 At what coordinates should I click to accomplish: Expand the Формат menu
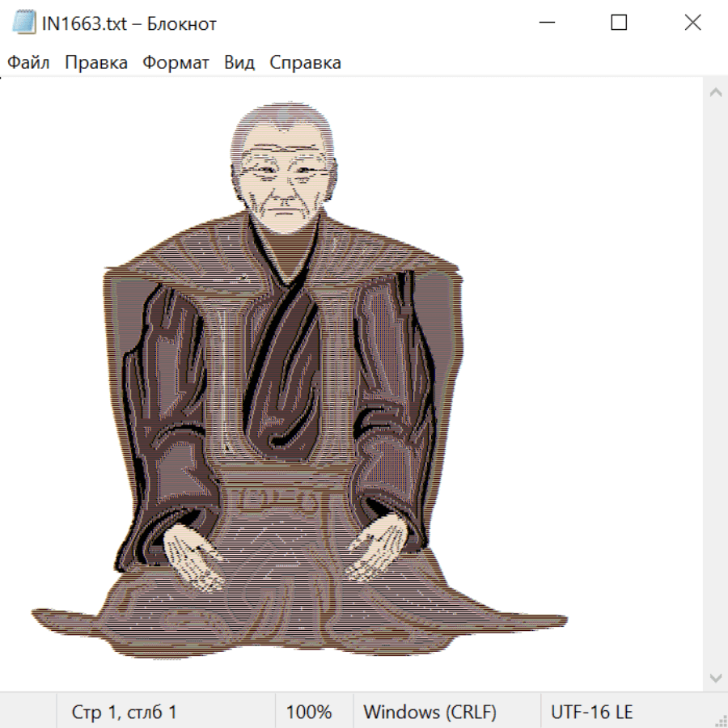coord(176,63)
